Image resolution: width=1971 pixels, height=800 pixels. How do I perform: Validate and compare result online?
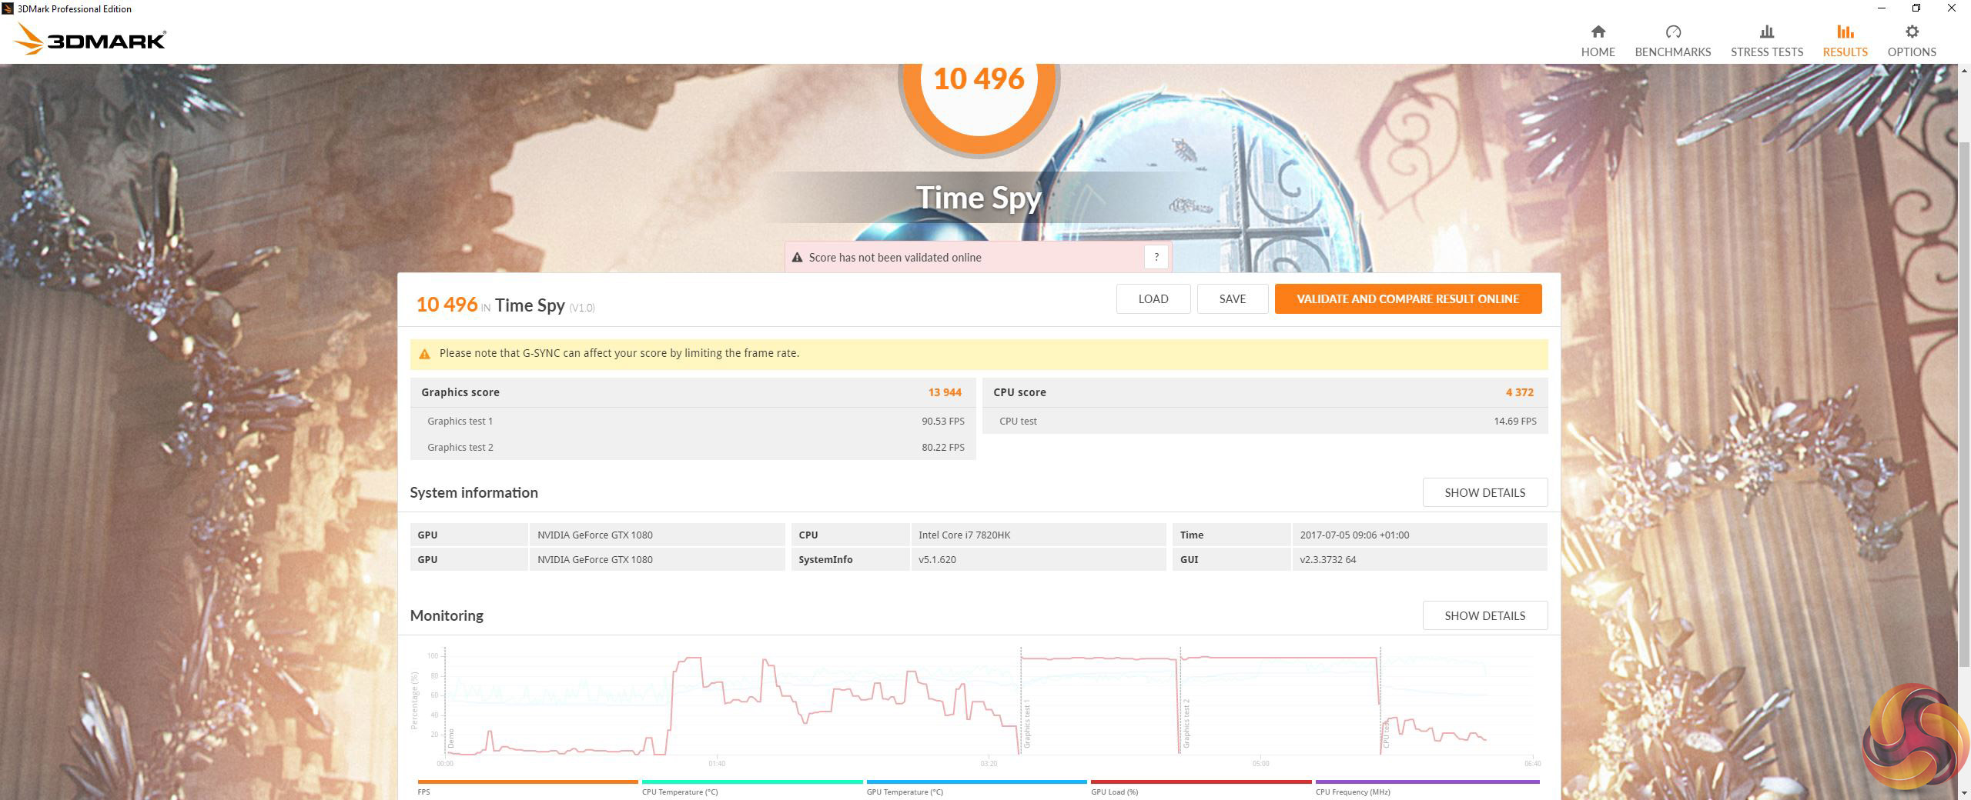[x=1407, y=299]
